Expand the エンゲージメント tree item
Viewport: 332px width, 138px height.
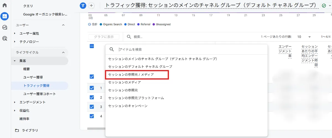coord(15,102)
